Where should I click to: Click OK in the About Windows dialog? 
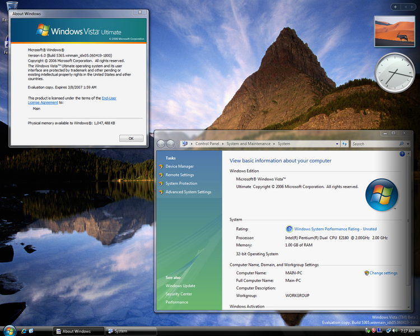(131, 138)
